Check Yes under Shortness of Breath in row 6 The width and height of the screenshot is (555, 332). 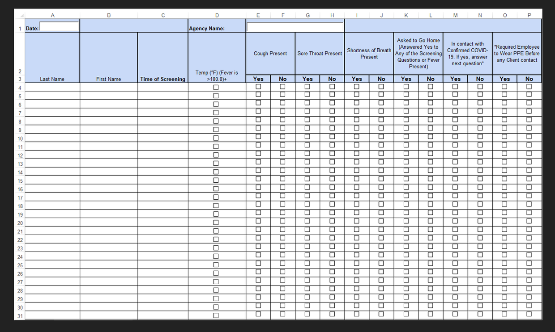click(357, 104)
